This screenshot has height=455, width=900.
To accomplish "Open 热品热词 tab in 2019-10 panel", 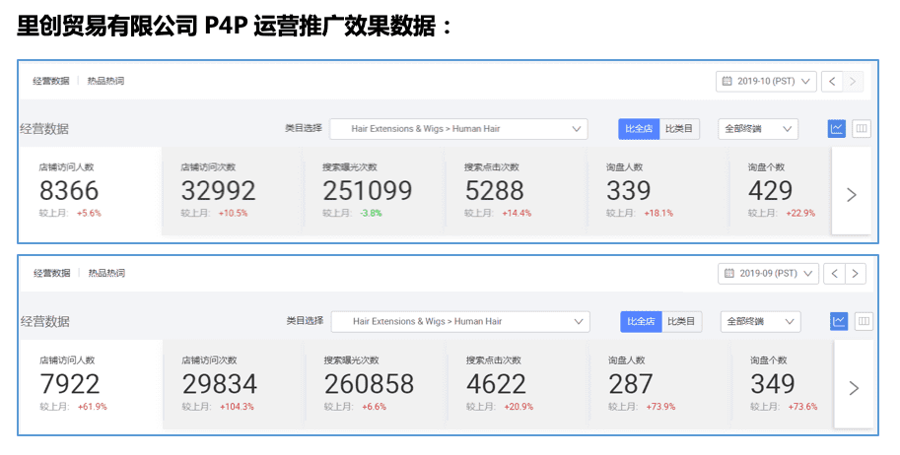I will [105, 82].
